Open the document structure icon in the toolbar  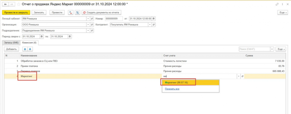point(77,12)
